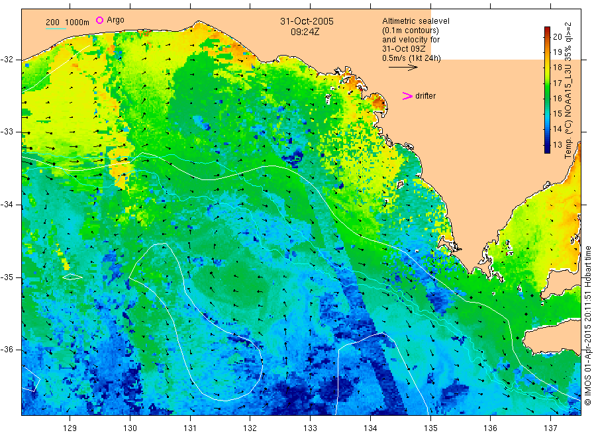
Task: Click the longitude label 132
Action: [250, 428]
